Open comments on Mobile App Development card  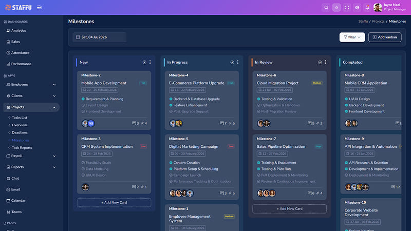[x=136, y=123]
